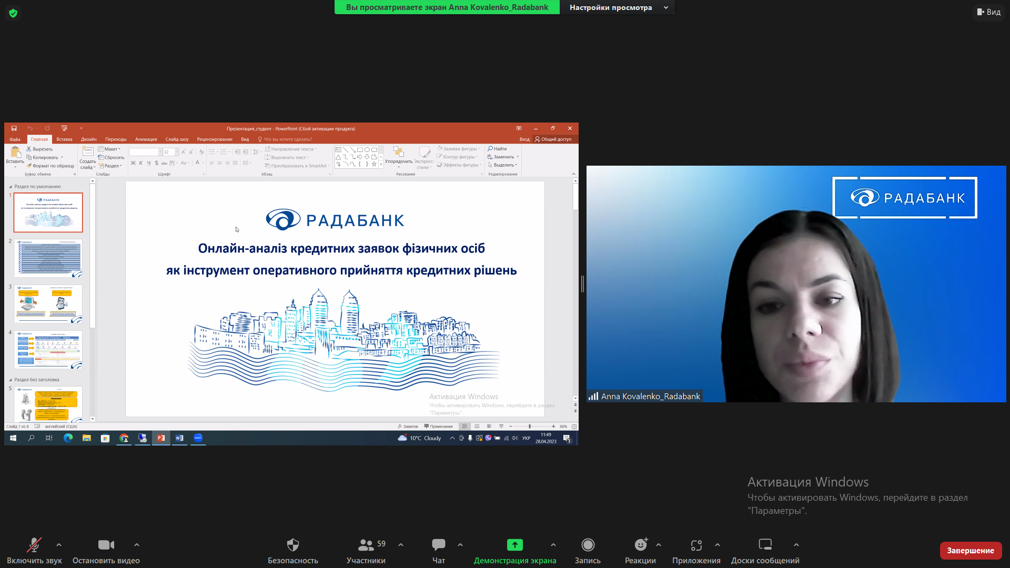Click the taskbar search magnifier icon
Screen dimensions: 1010x568
(x=31, y=438)
